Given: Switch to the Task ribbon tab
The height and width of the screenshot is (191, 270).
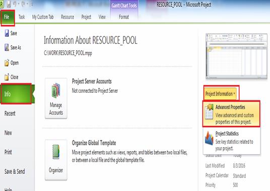Looking at the screenshot, I should coord(22,17).
